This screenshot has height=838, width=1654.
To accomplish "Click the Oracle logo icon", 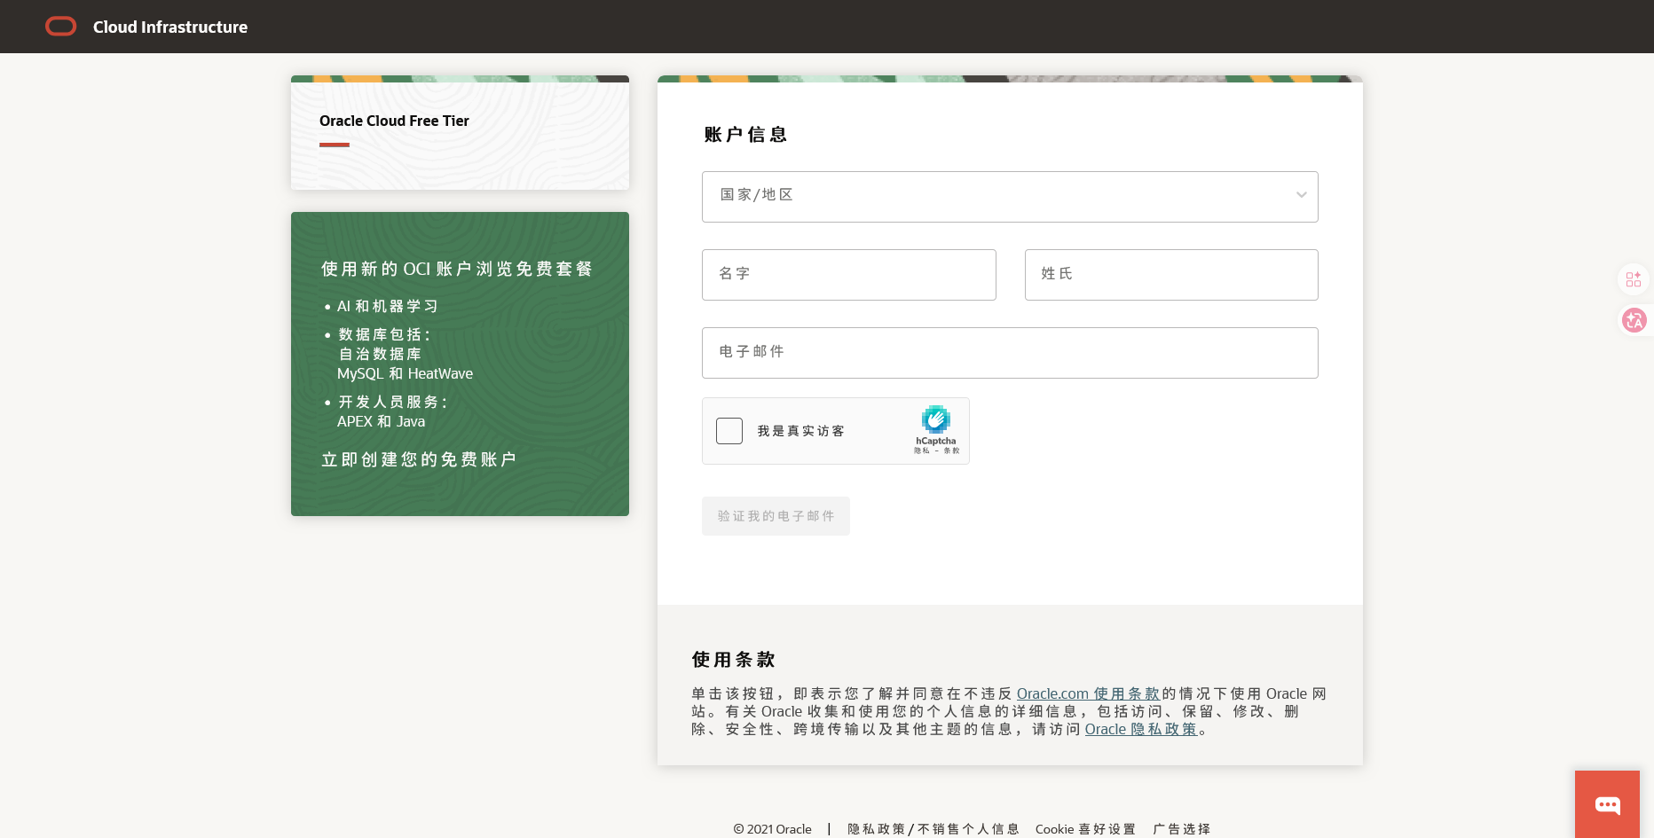I will [x=61, y=27].
